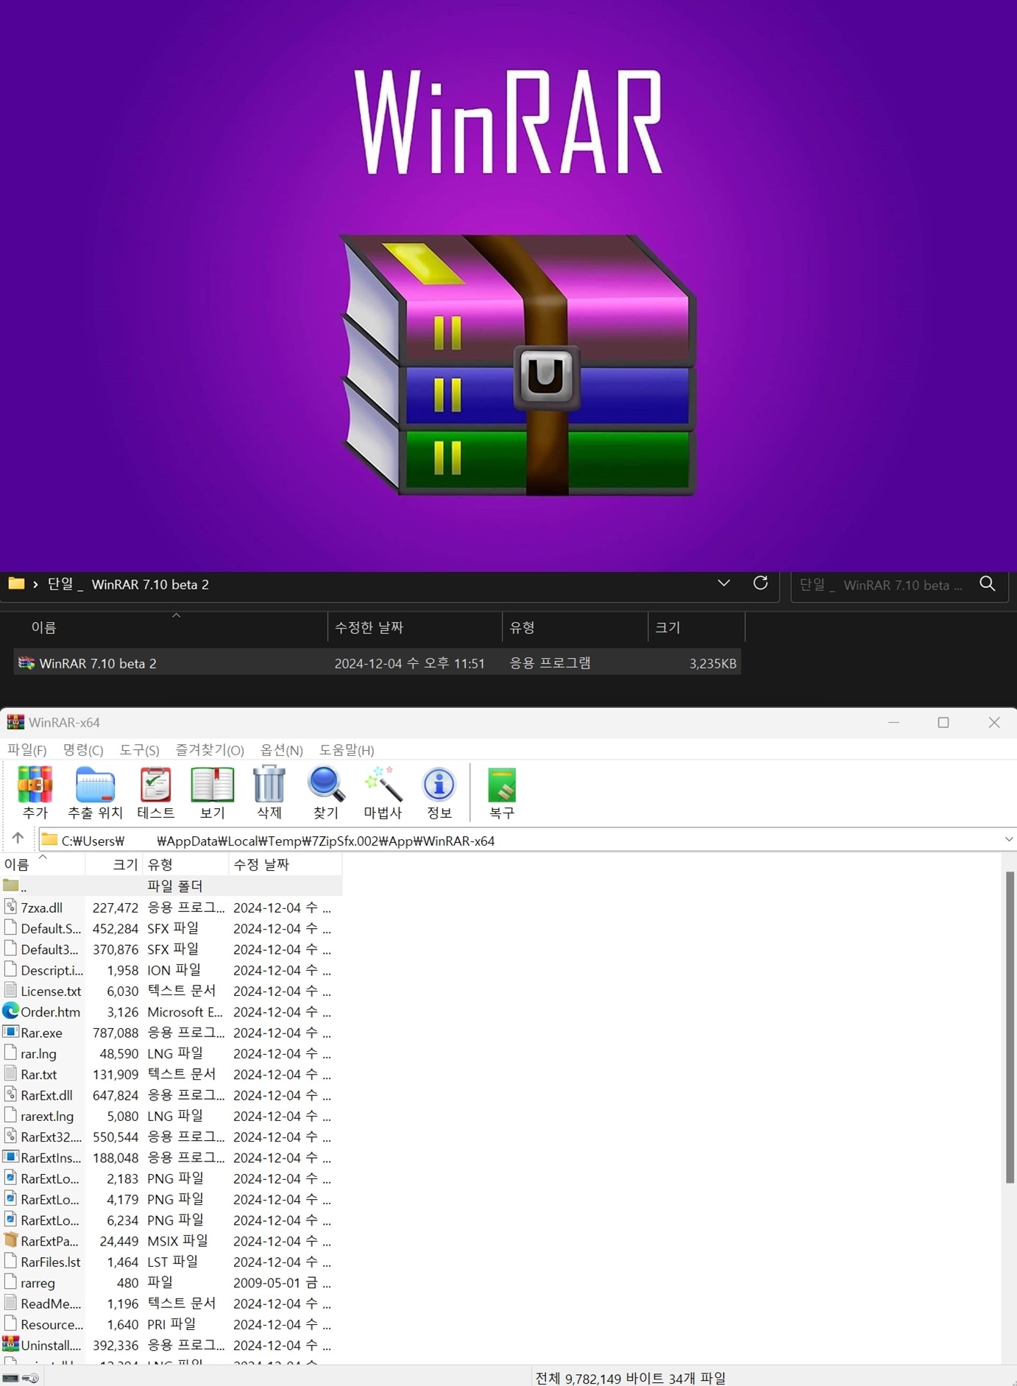Open the File (파일) menu
1017x1386 pixels.
27,749
